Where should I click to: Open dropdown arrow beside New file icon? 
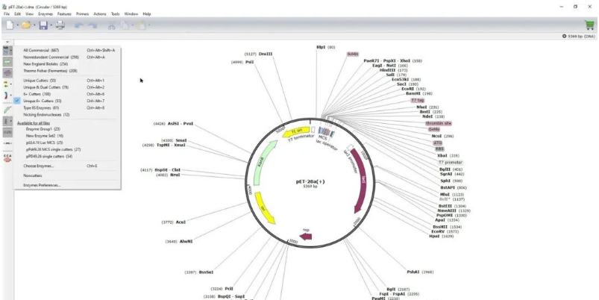coord(18,26)
